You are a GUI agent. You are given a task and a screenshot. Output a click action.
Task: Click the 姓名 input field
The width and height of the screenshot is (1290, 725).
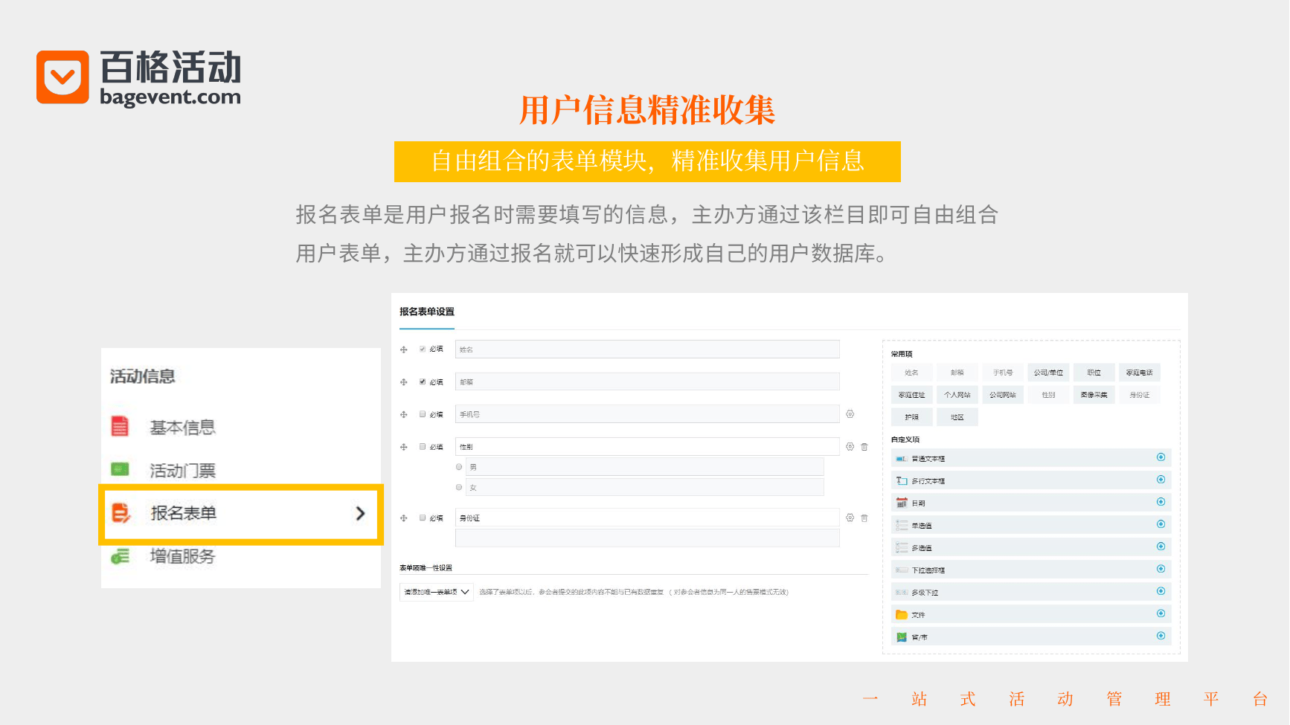click(x=647, y=349)
